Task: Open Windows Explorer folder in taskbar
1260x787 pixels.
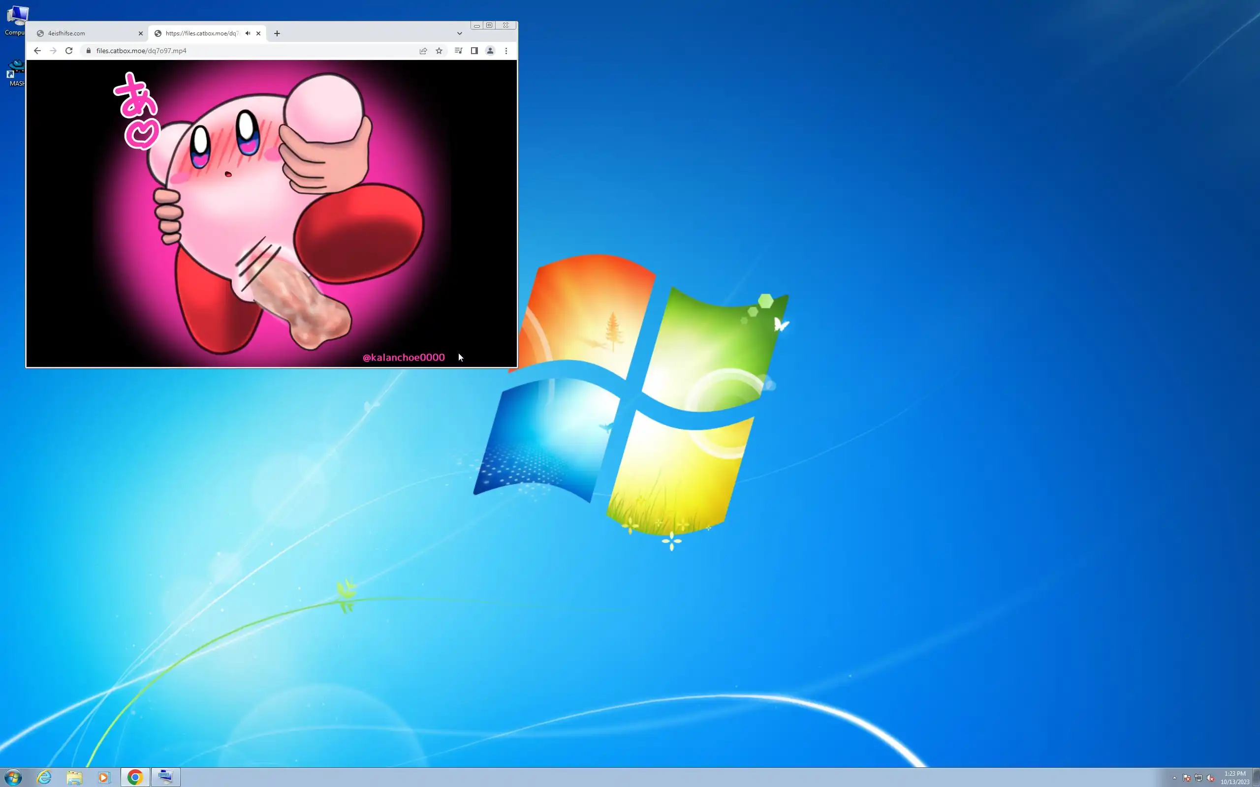Action: 74,777
